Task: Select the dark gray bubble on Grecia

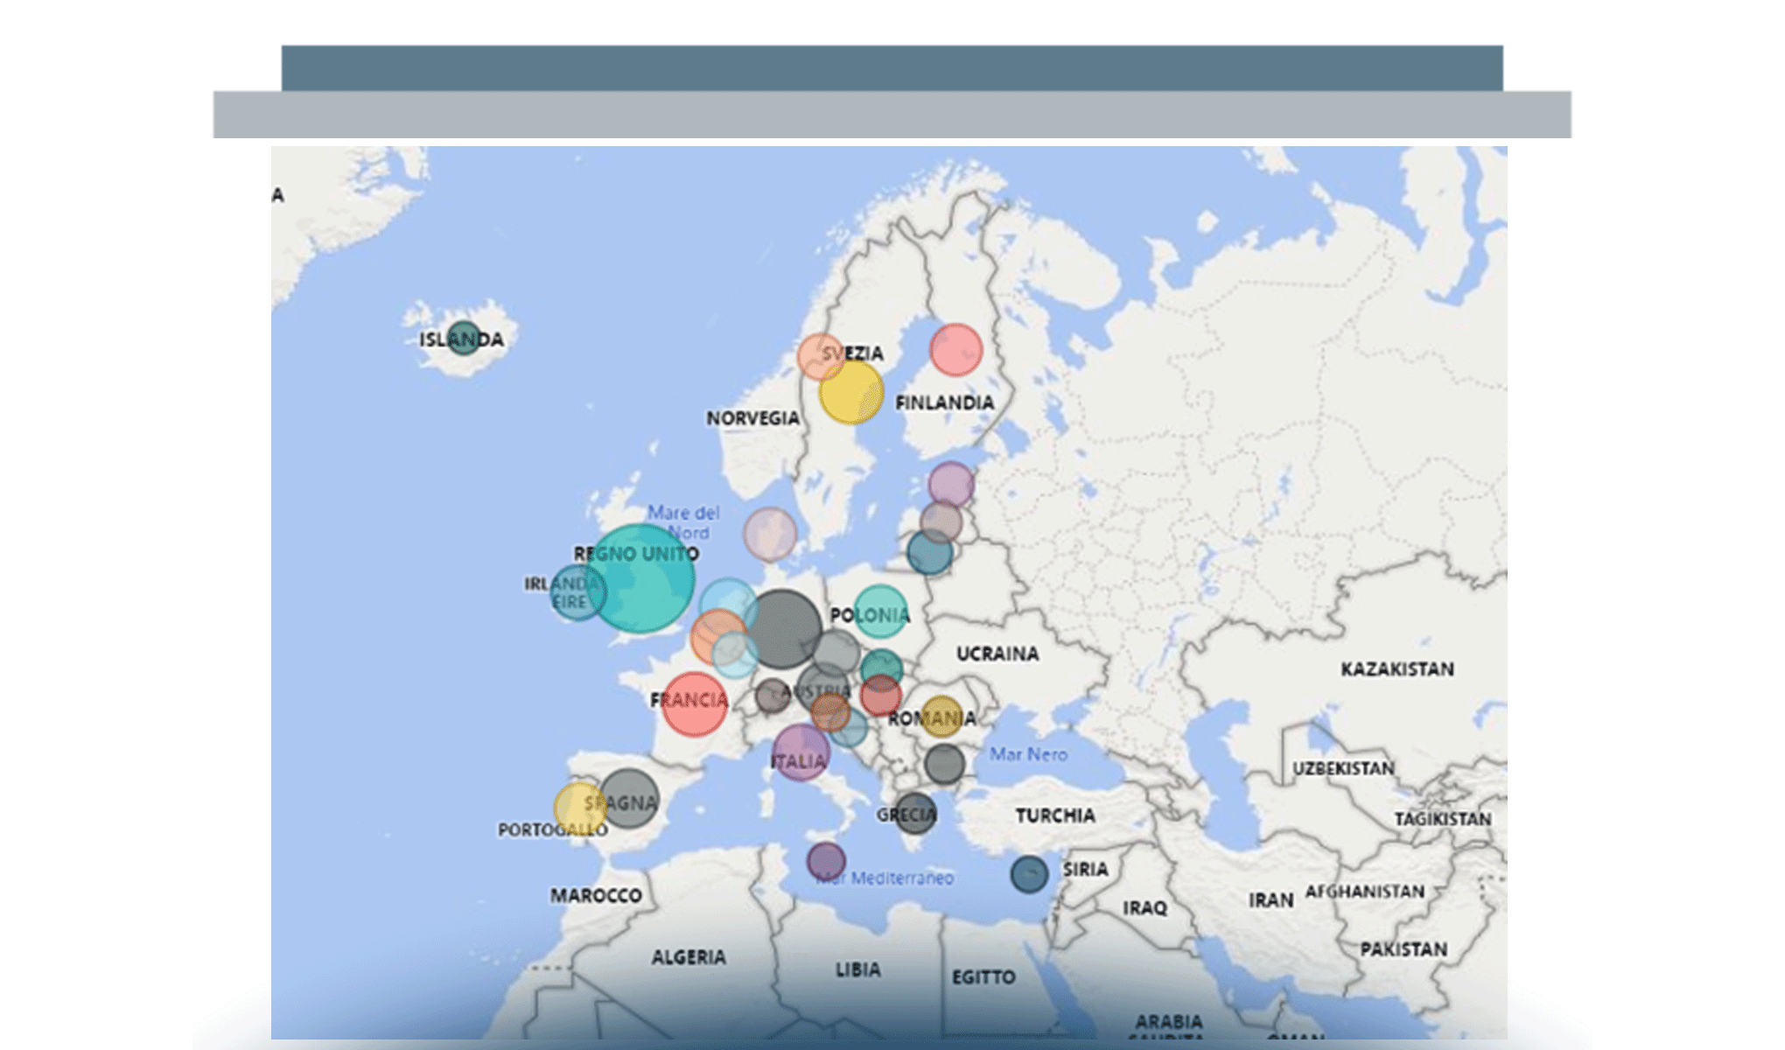Action: click(914, 813)
